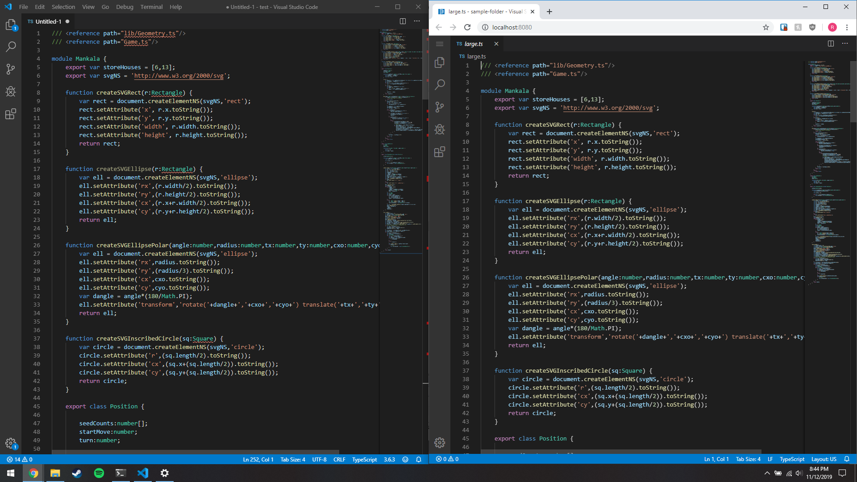Image resolution: width=857 pixels, height=482 pixels.
Task: Change CRLF line ending in status bar
Action: (x=339, y=459)
